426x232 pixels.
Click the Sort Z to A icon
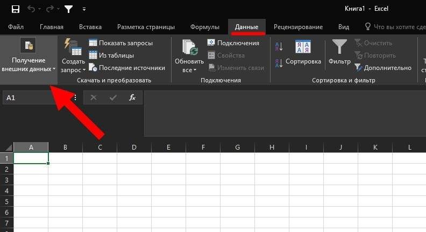point(279,64)
